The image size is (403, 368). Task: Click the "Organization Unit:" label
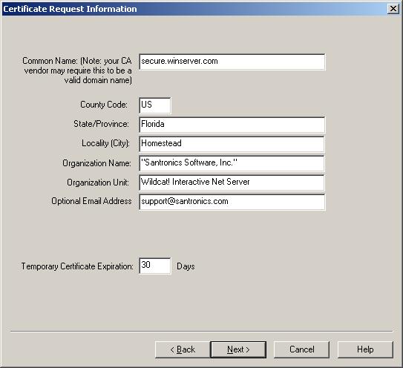pyautogui.click(x=98, y=183)
